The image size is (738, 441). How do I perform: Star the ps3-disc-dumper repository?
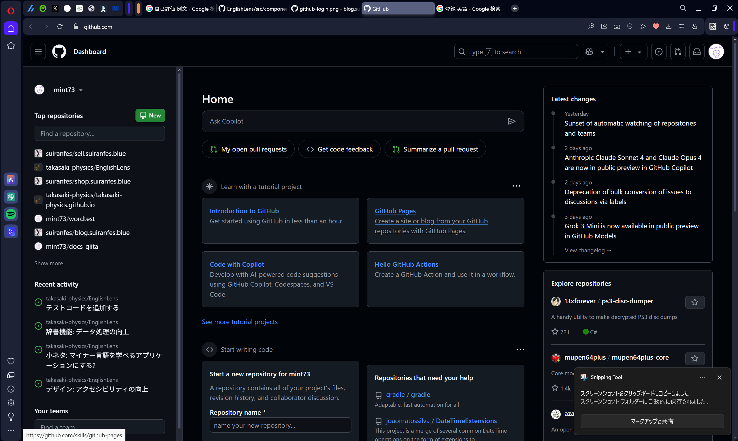click(x=695, y=302)
